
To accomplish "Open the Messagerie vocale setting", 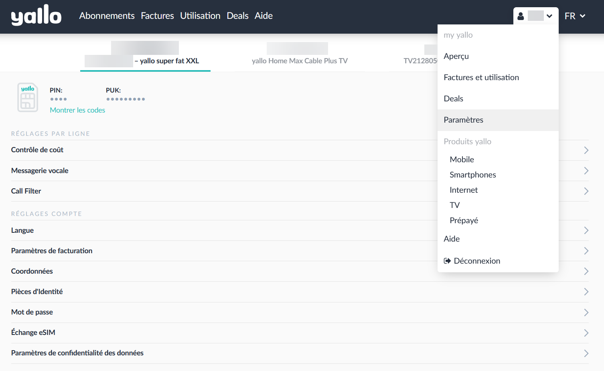I will click(x=300, y=171).
